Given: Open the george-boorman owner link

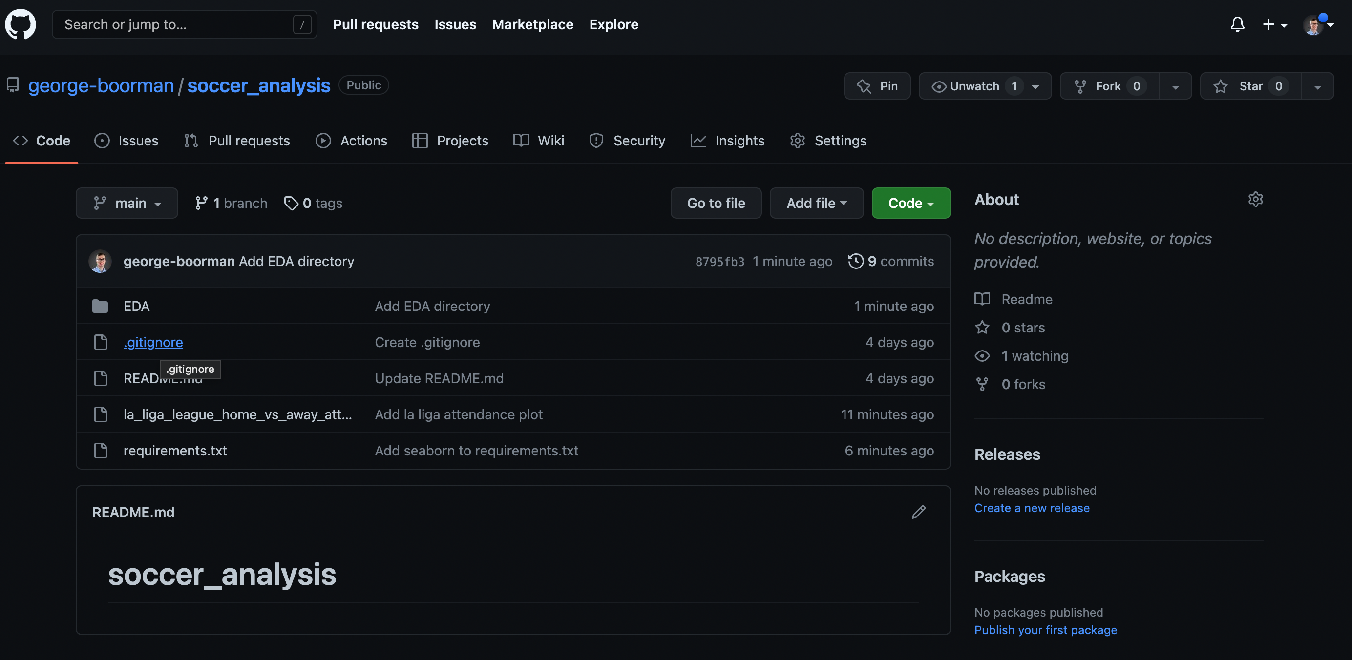Looking at the screenshot, I should 100,85.
